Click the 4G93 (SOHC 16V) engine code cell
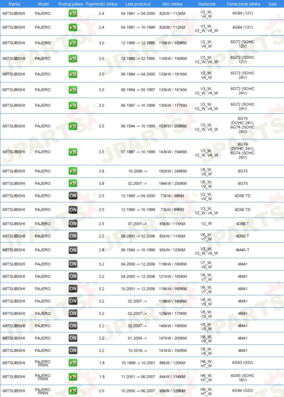Image resolution: width=284 pixels, height=397 pixels. pos(243,378)
